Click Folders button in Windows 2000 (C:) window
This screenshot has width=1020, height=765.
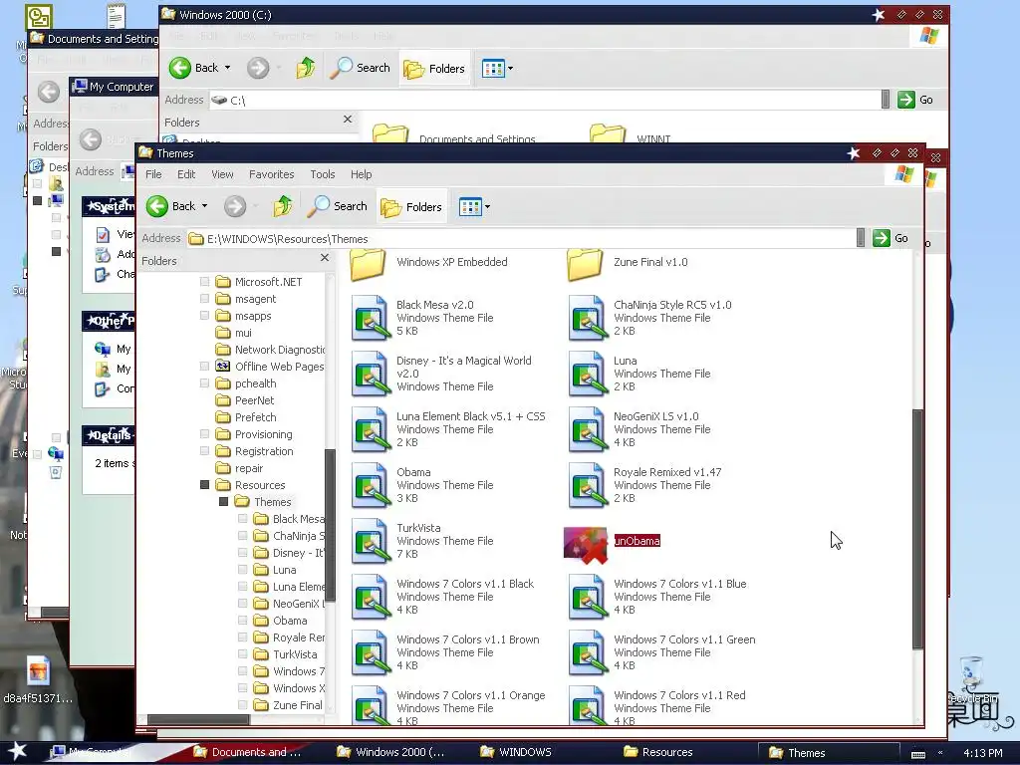pyautogui.click(x=434, y=69)
